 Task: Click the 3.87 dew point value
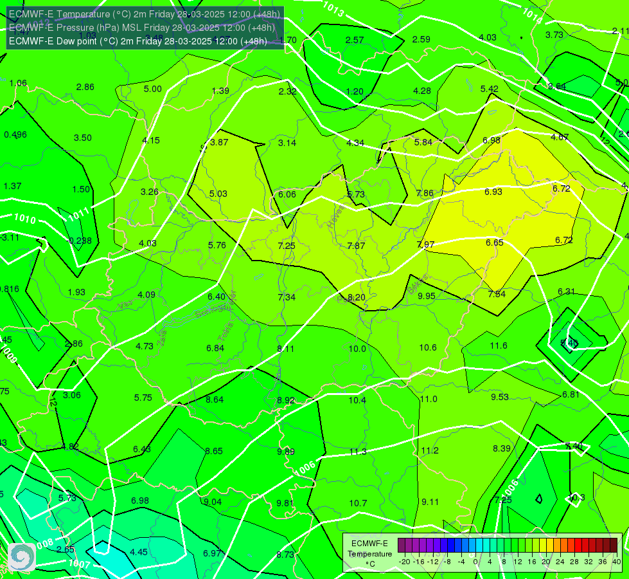219,142
